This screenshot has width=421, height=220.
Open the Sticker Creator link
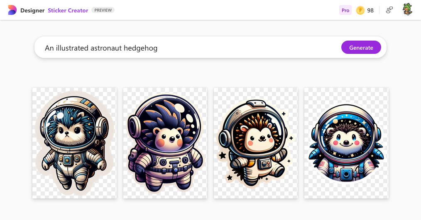(x=68, y=10)
